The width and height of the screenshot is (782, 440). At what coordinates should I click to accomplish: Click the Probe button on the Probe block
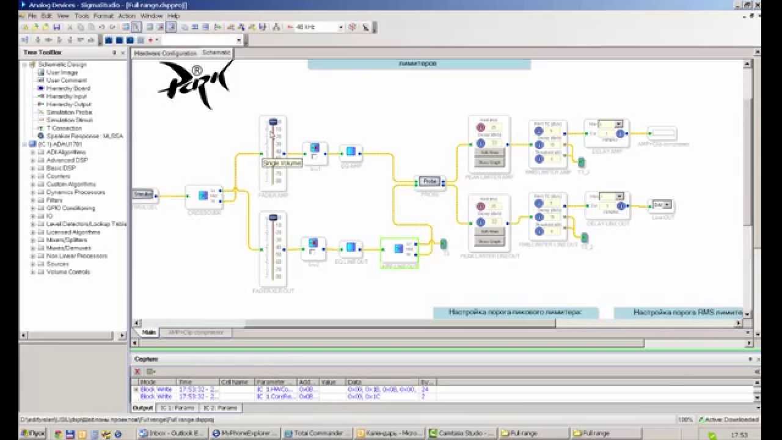click(x=430, y=182)
